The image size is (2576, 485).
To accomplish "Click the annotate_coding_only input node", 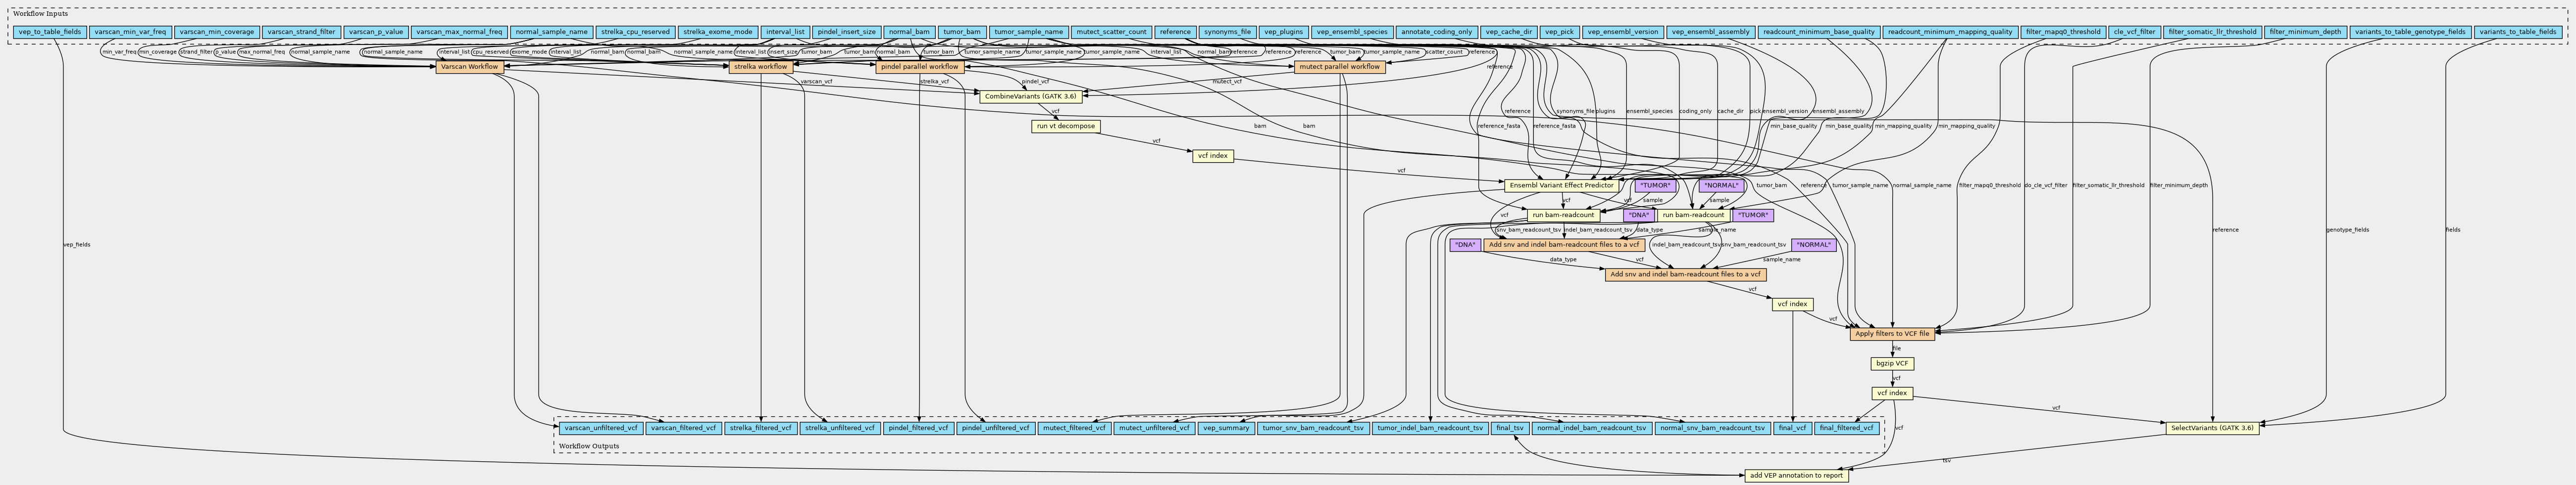I will pyautogui.click(x=1435, y=32).
